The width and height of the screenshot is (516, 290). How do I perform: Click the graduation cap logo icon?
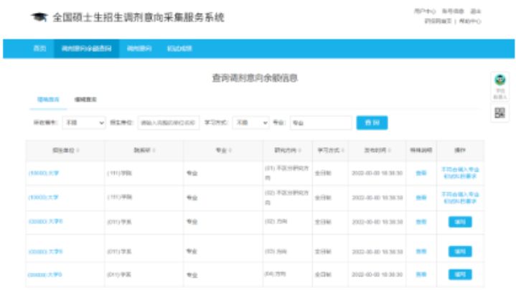tap(39, 17)
